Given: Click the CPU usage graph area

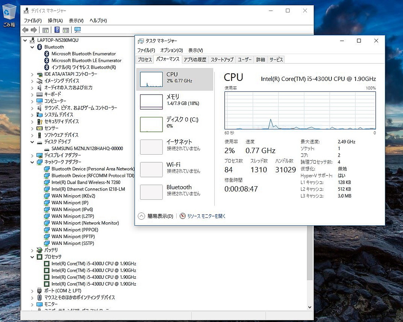Looking at the screenshot, I should coord(300,110).
